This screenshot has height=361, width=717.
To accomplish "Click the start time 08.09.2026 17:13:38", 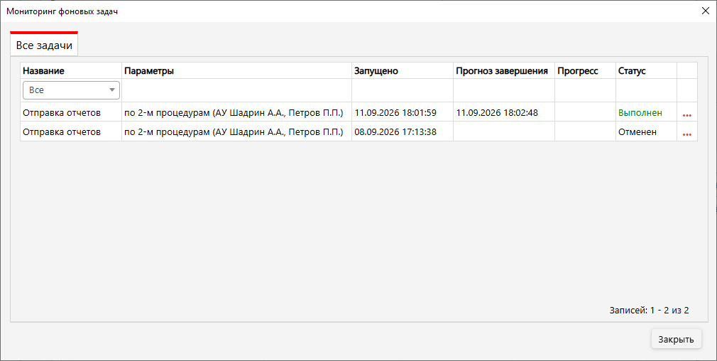I will pos(395,131).
